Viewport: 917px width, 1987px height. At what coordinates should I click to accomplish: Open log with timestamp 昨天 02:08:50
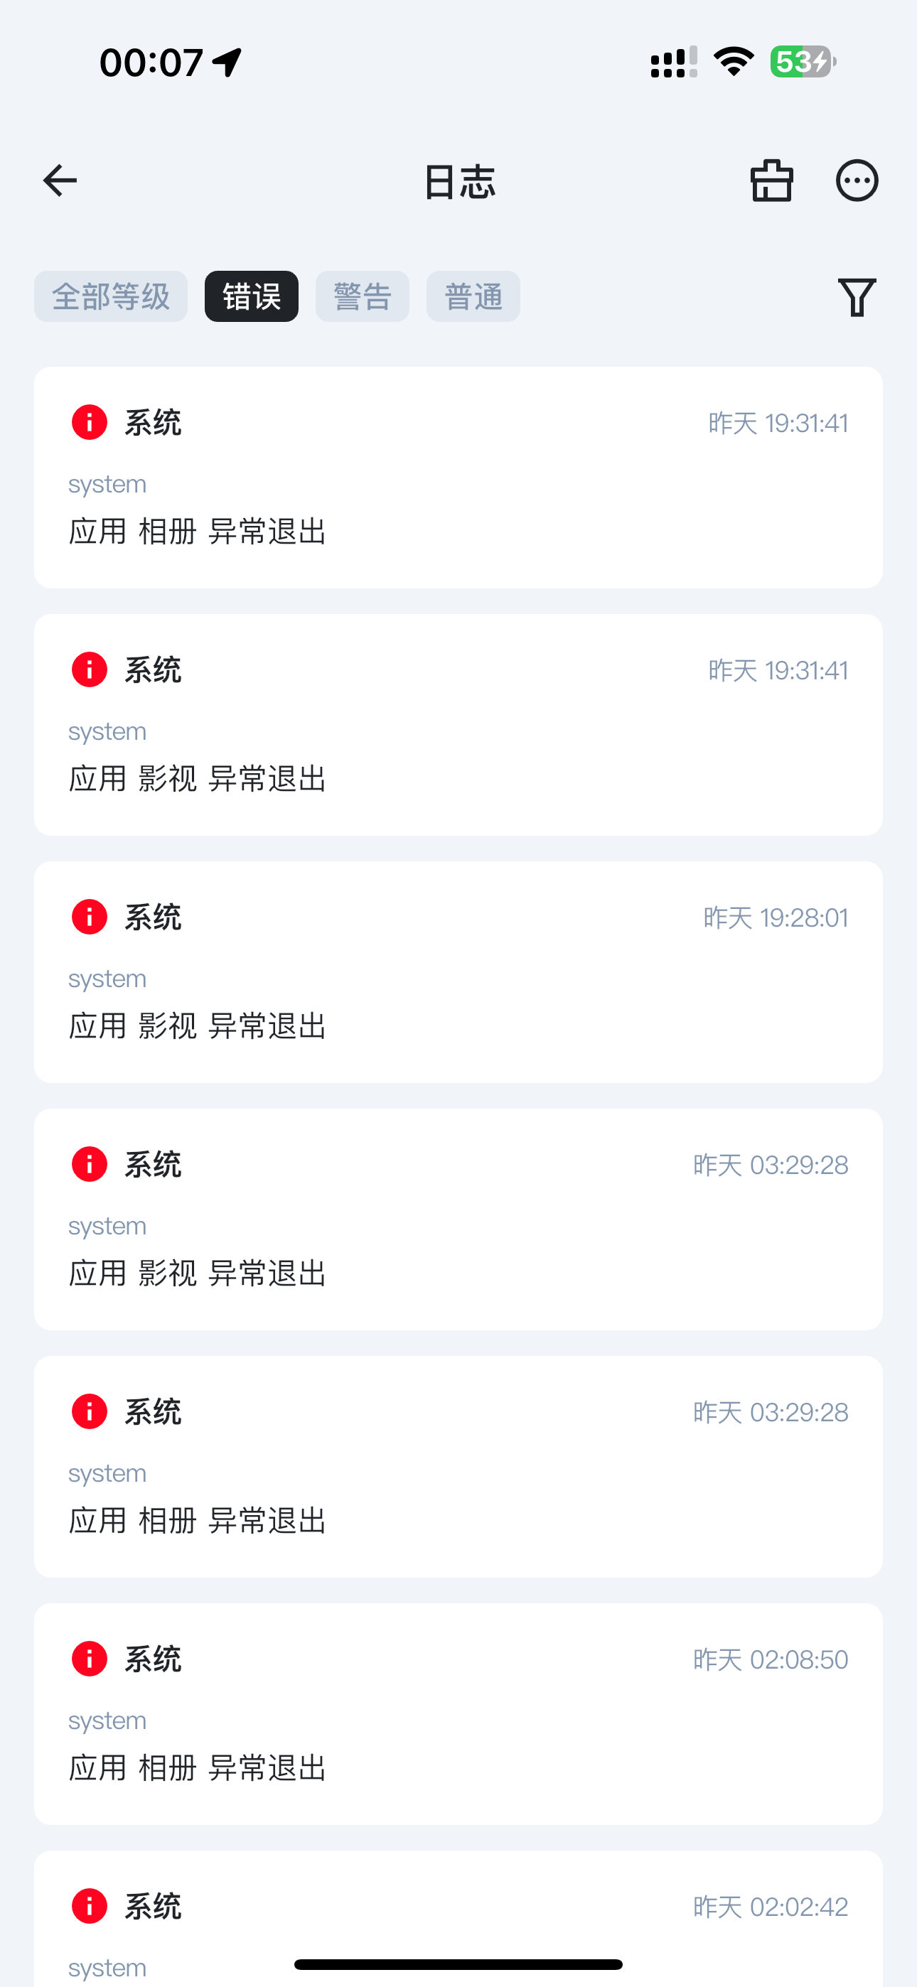[458, 1714]
